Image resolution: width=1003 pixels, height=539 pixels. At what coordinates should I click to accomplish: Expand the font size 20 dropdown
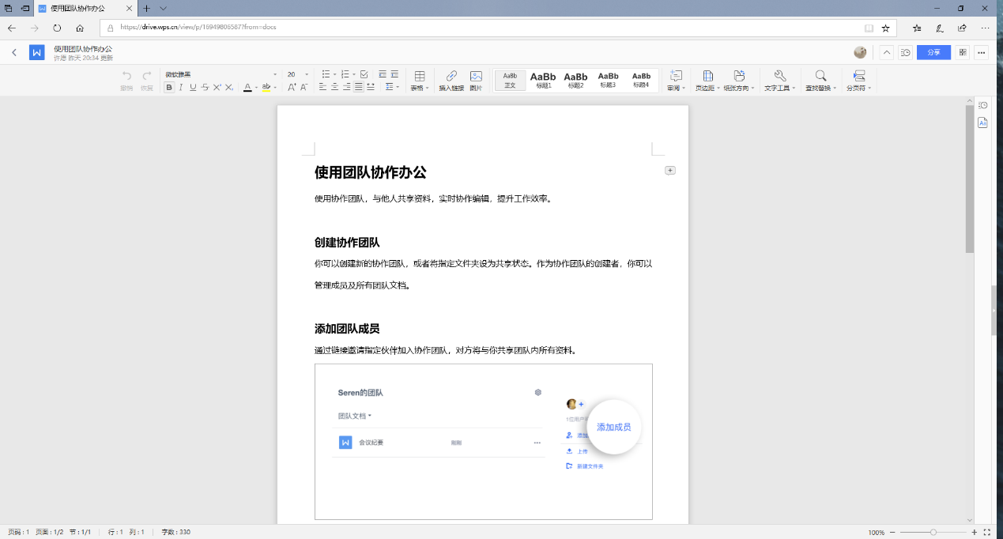pyautogui.click(x=305, y=74)
